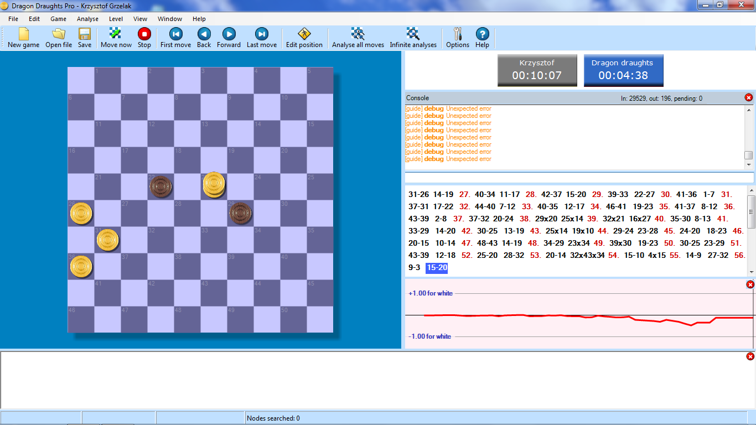The height and width of the screenshot is (425, 756).
Task: Open Edit position mode
Action: pyautogui.click(x=304, y=38)
